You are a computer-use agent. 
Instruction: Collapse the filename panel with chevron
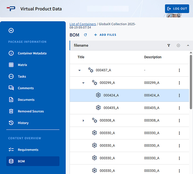point(188,46)
